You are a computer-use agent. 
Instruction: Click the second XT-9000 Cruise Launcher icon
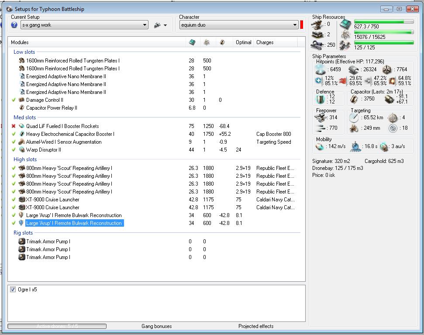tap(22, 207)
